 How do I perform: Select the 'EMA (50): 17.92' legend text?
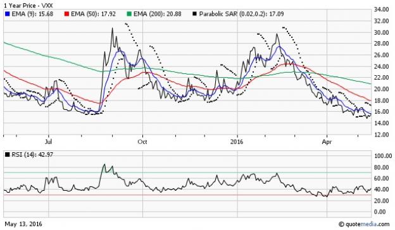(93, 14)
